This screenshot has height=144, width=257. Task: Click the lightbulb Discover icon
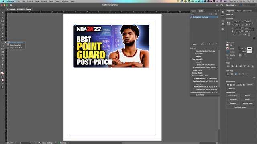(217, 5)
